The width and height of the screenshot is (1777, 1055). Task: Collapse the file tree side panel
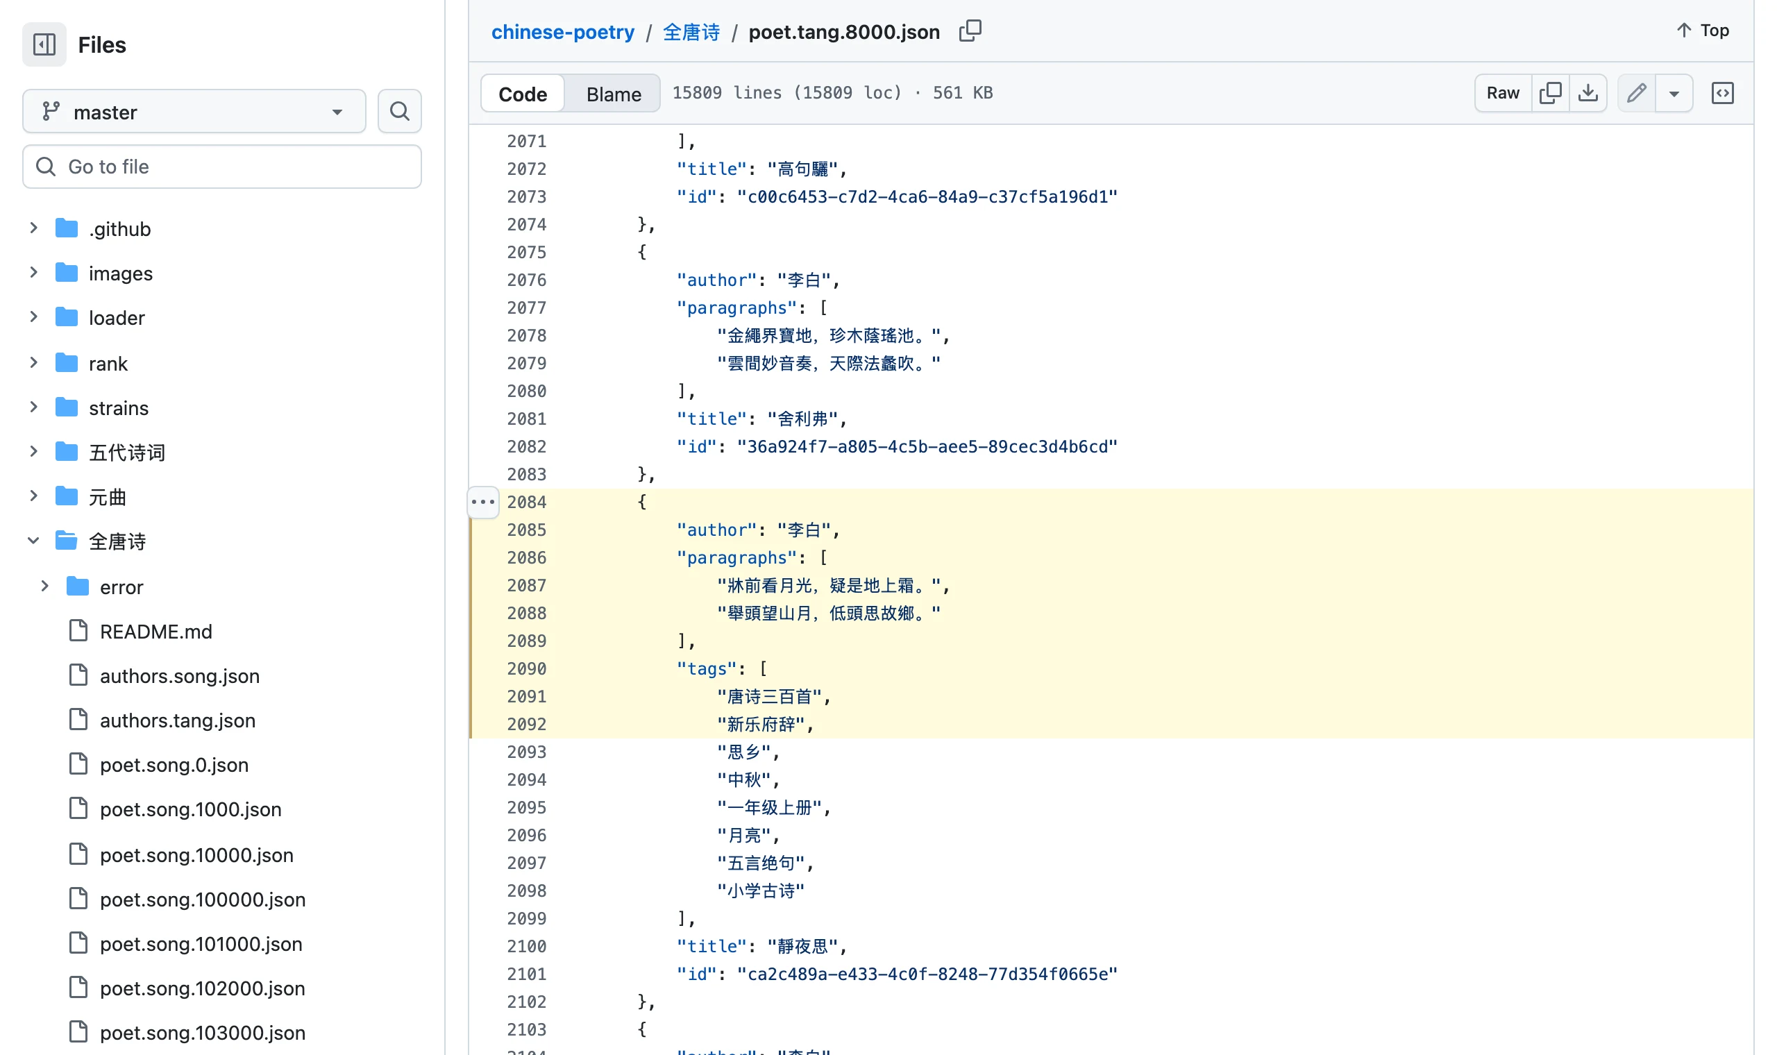click(x=44, y=45)
